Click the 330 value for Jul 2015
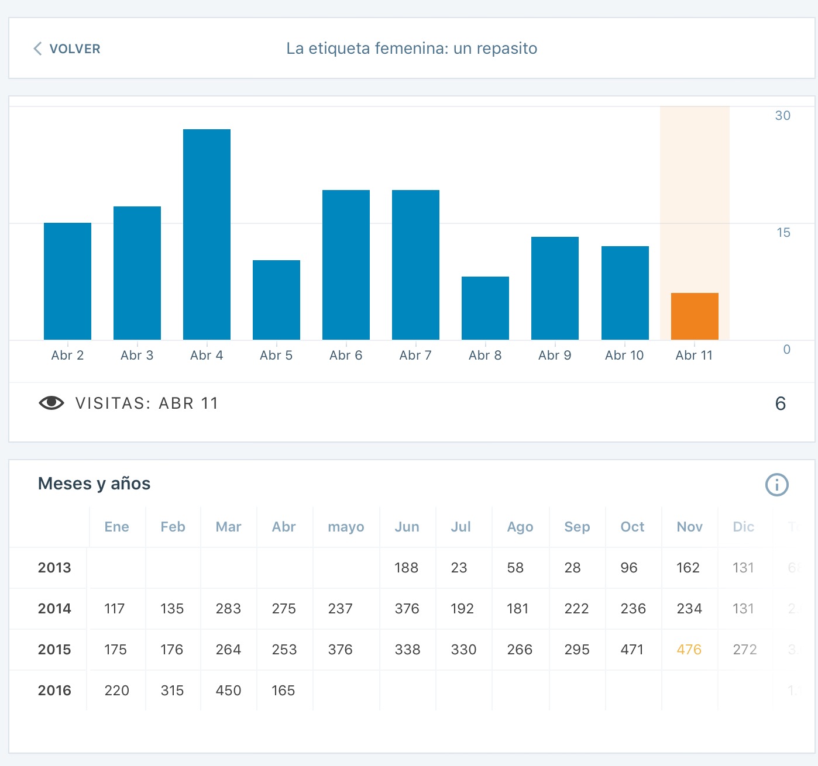This screenshot has width=818, height=766. click(463, 650)
